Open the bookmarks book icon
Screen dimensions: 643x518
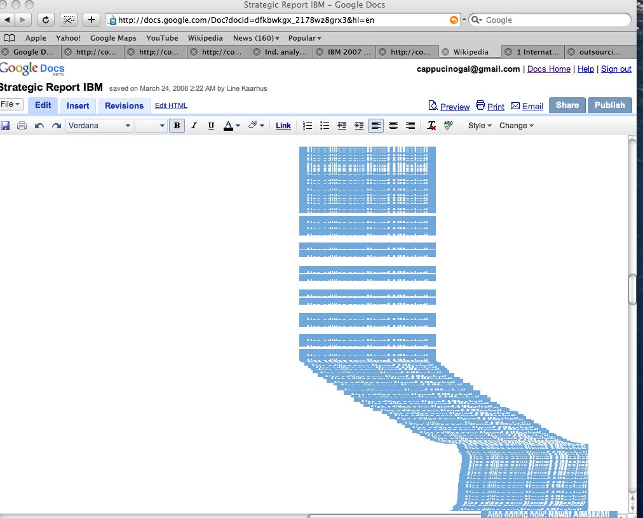click(9, 38)
